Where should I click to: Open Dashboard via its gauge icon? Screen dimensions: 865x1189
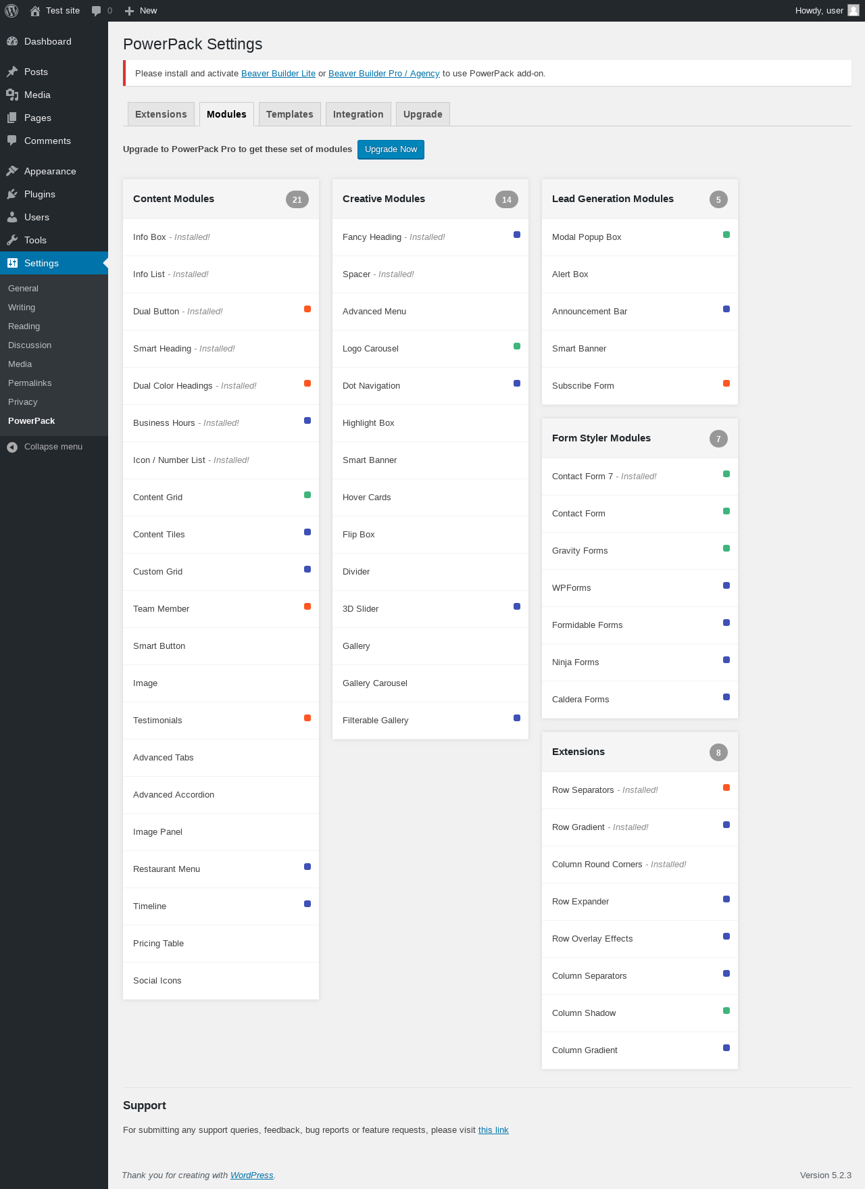(12, 41)
